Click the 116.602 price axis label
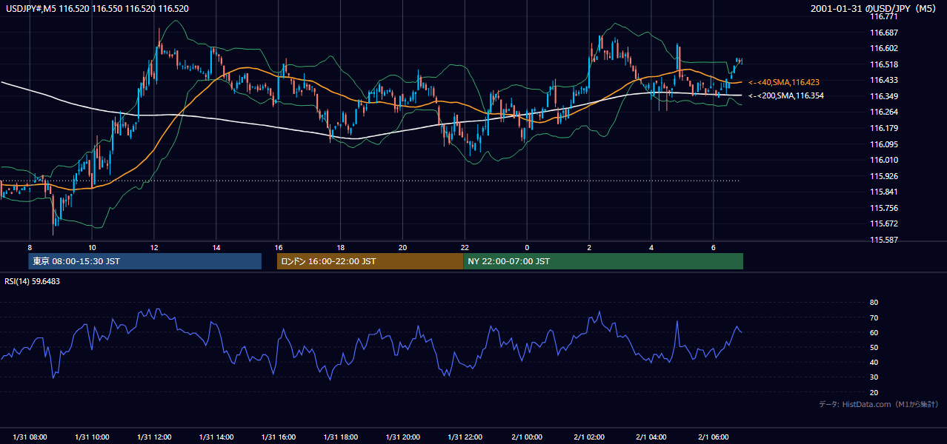 click(x=883, y=48)
